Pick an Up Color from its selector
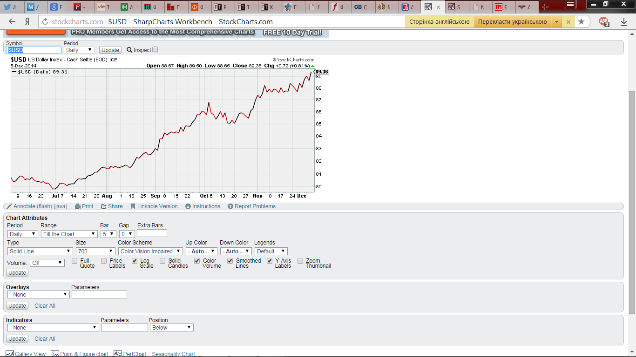This screenshot has height=357, width=636. [x=201, y=251]
